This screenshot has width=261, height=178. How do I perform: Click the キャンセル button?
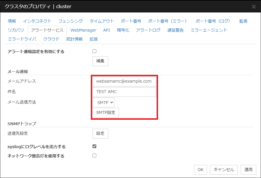[x=224, y=170]
